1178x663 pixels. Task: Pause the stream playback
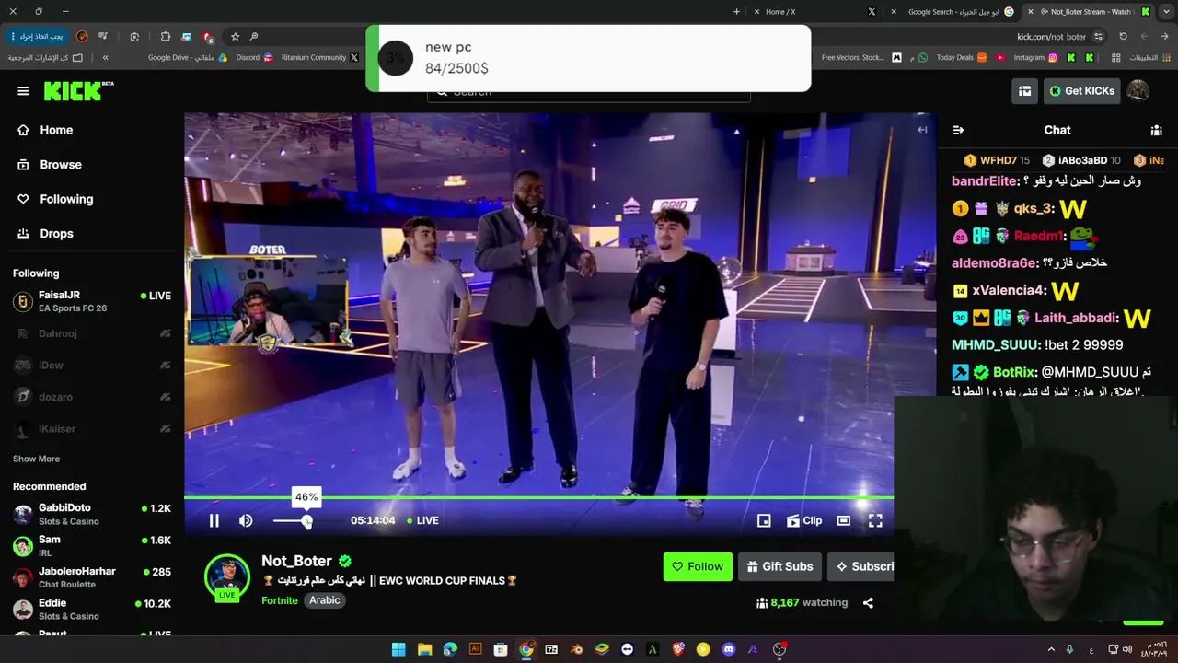point(214,520)
